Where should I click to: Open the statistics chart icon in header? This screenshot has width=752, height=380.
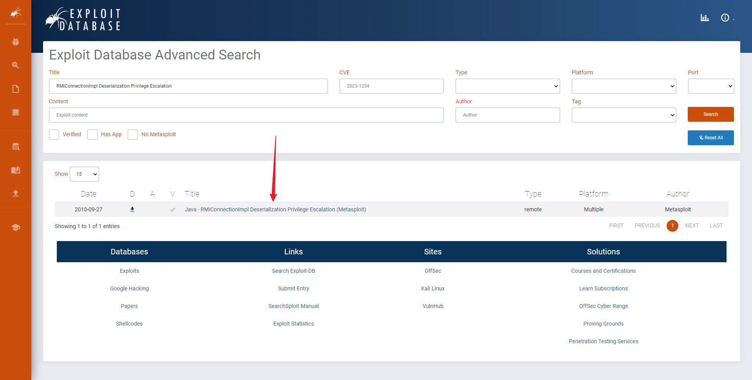[x=705, y=18]
